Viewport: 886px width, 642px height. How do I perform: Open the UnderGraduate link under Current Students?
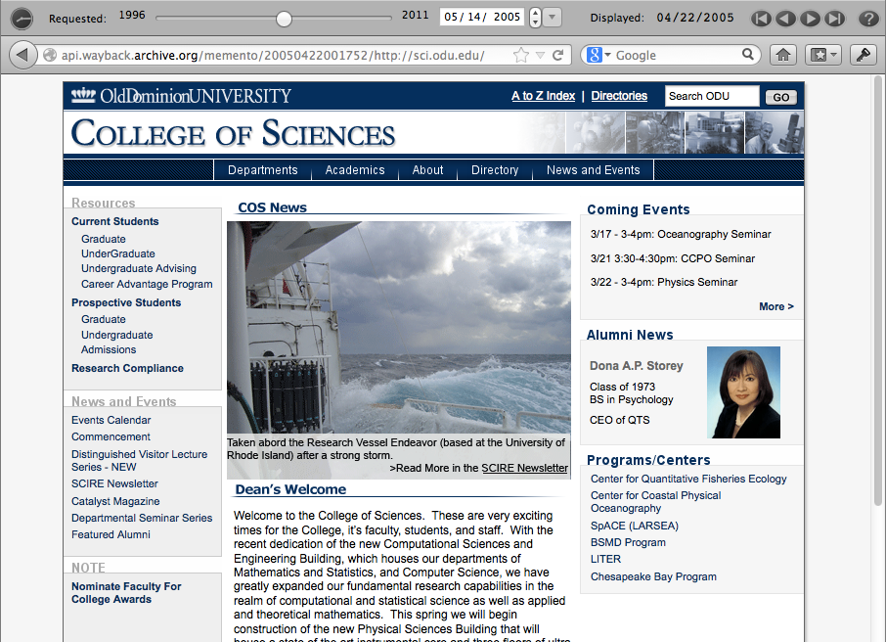point(118,254)
